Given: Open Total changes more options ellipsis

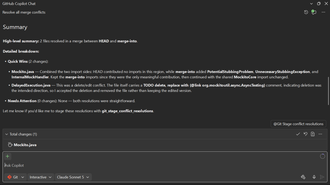Looking at the screenshot, I should (x=320, y=134).
